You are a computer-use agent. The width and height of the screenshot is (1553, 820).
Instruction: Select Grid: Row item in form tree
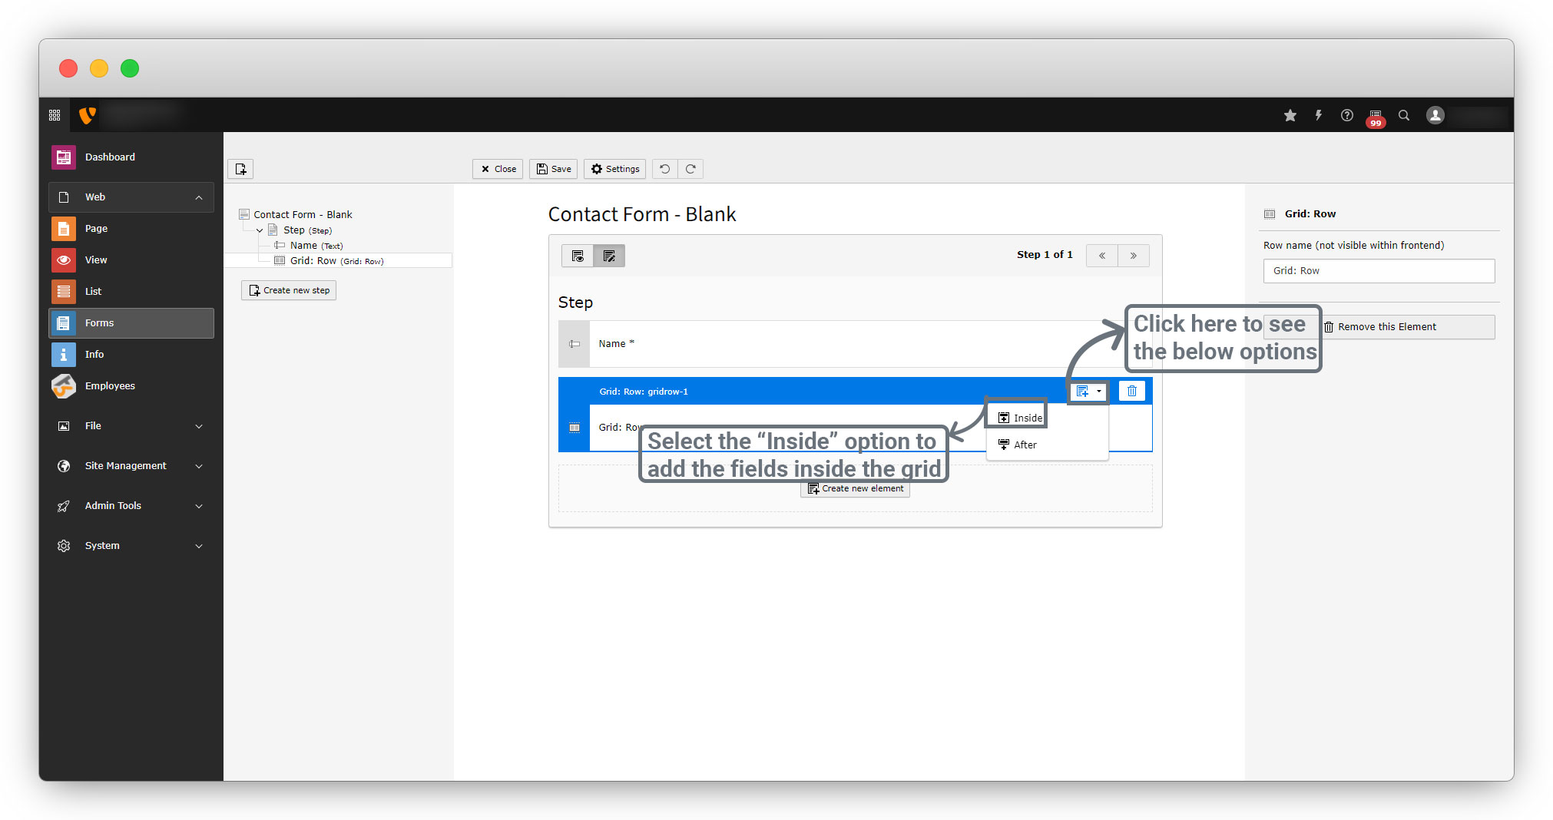[313, 261]
